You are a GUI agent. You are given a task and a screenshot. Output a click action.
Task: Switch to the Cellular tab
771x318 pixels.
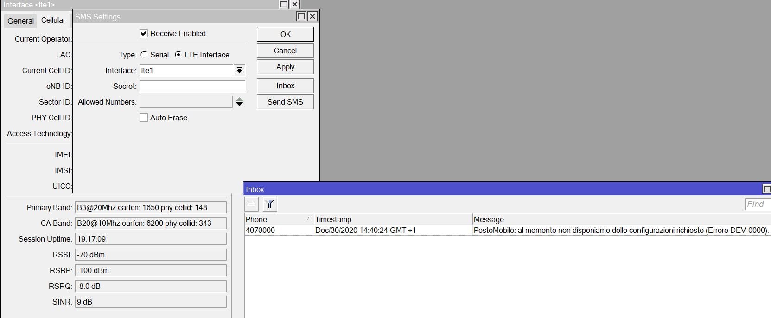point(53,20)
